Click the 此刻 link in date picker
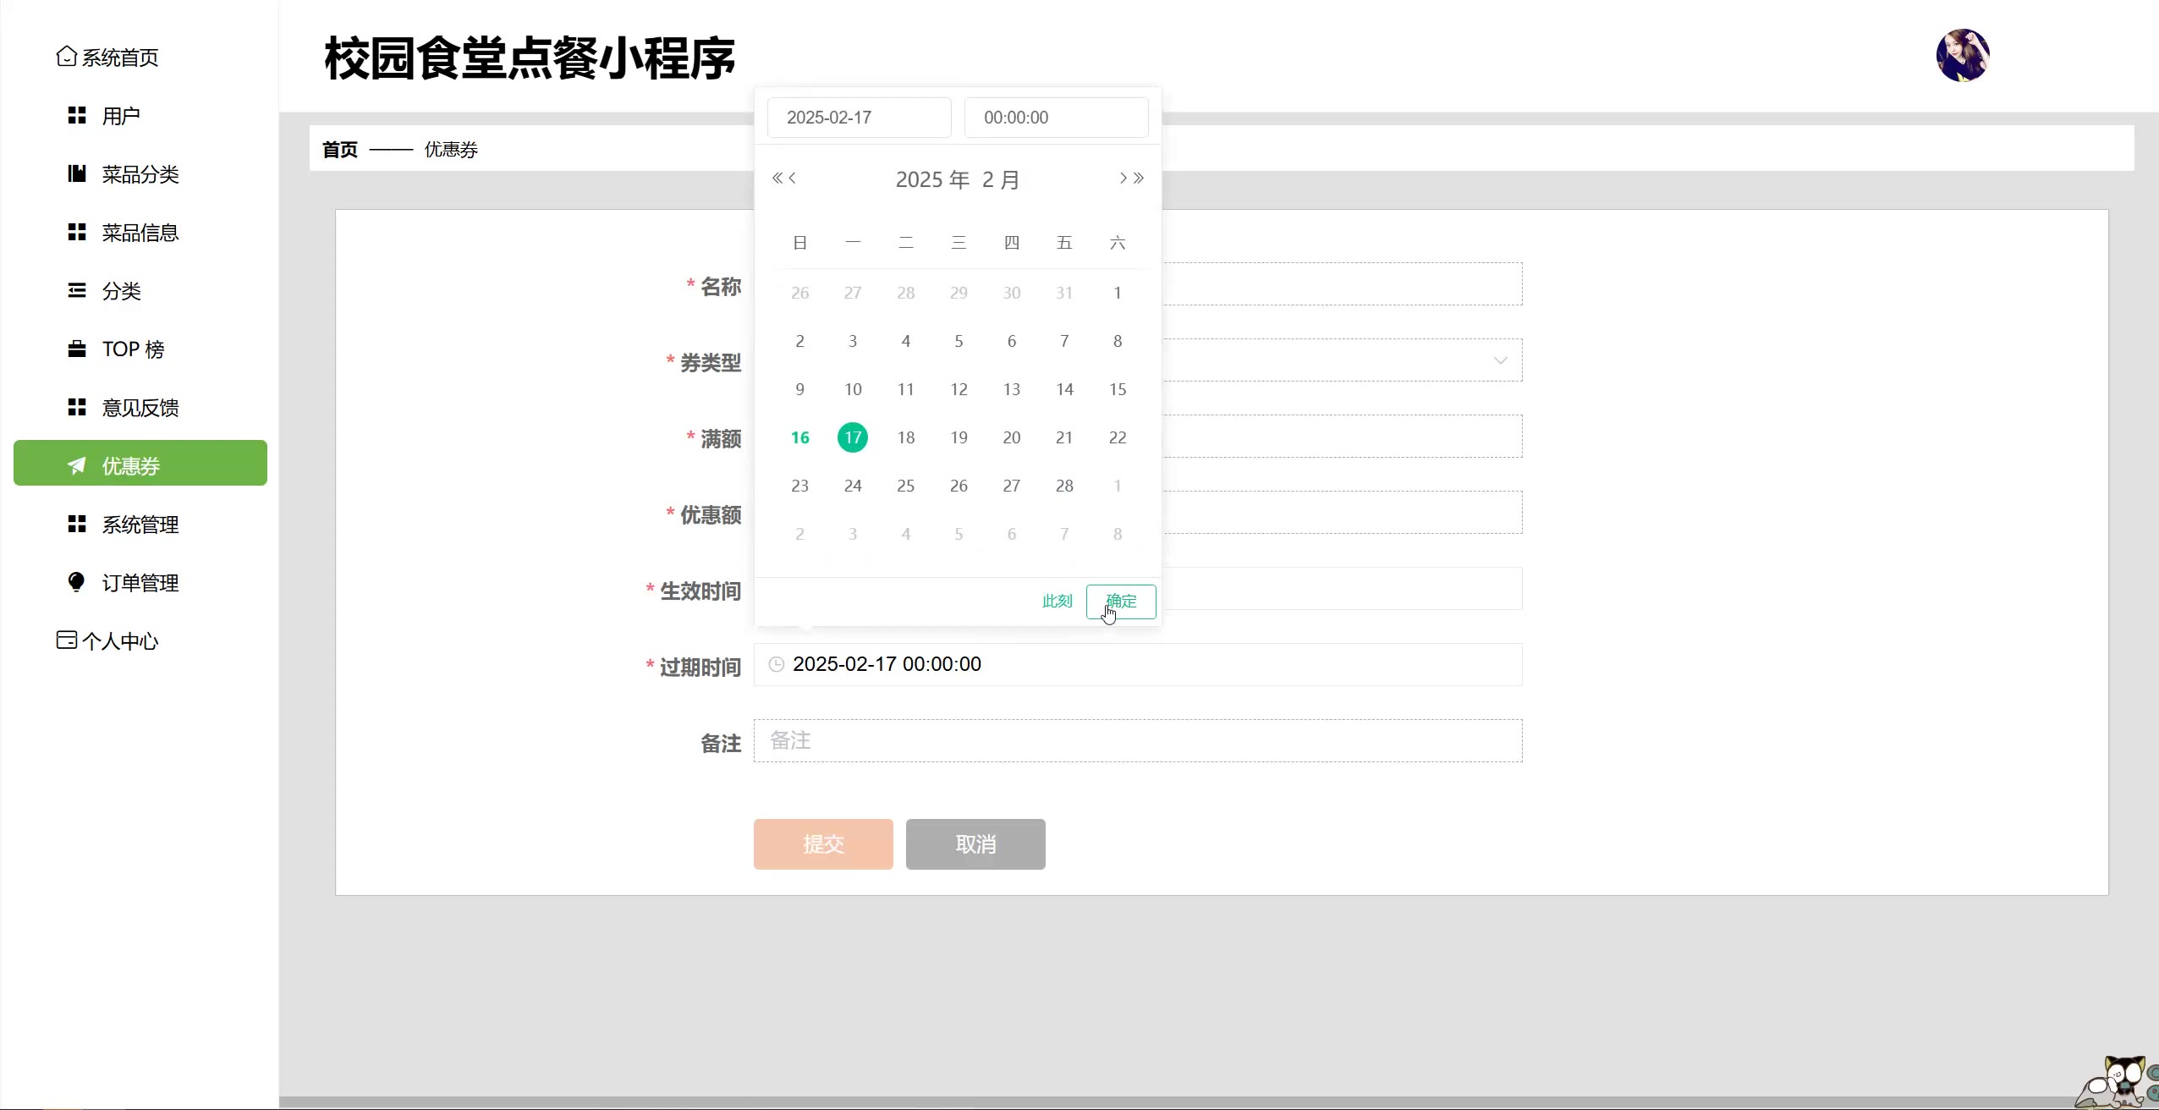The width and height of the screenshot is (2159, 1110). click(1057, 601)
